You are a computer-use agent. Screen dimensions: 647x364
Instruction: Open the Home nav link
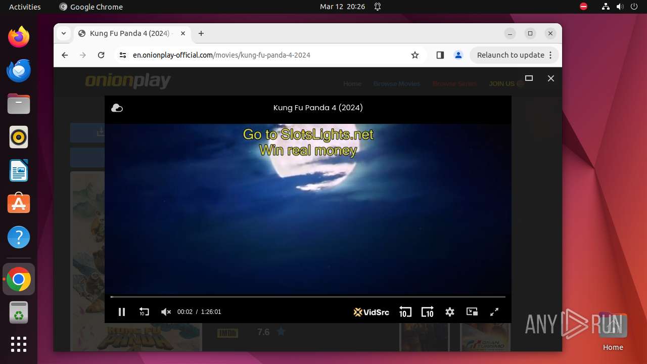click(x=352, y=84)
